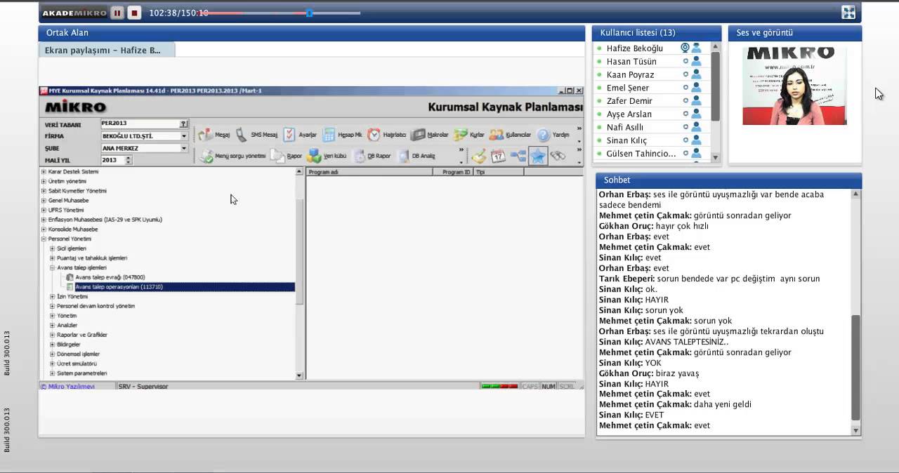Image resolution: width=899 pixels, height=473 pixels.
Task: Open the FİRMA dropdown
Action: tap(184, 136)
